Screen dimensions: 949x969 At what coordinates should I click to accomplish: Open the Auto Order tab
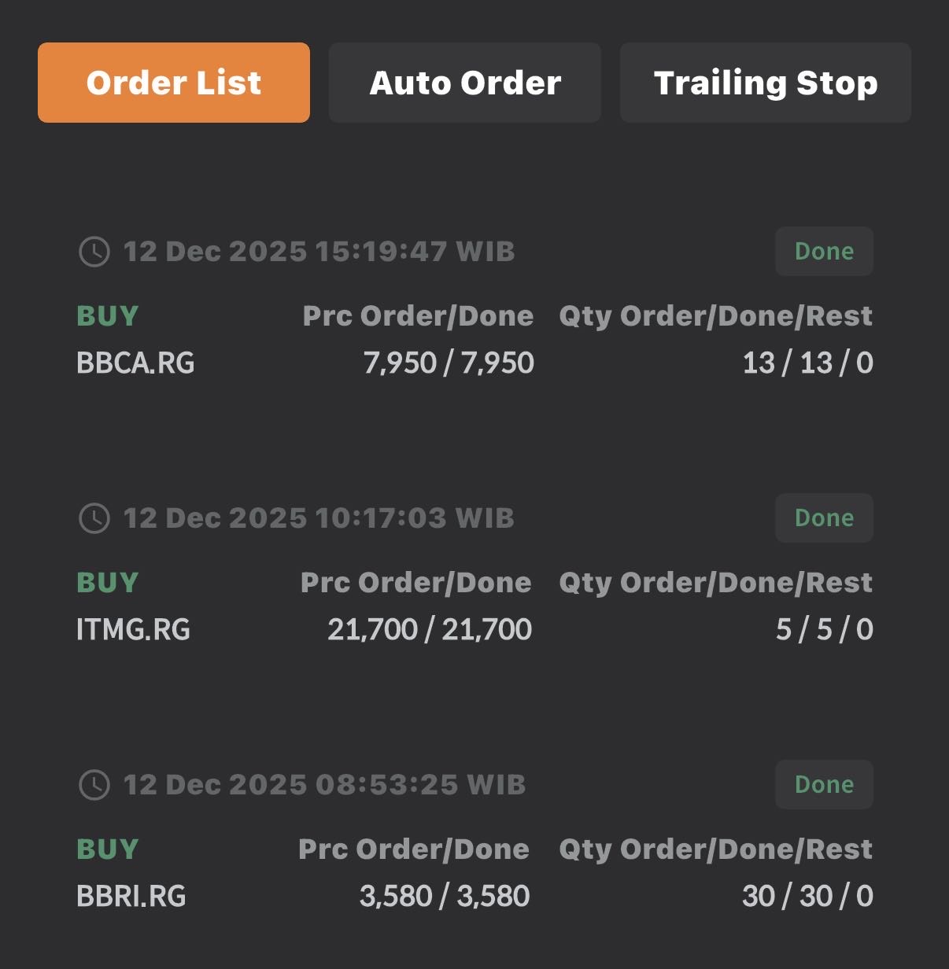(x=465, y=83)
